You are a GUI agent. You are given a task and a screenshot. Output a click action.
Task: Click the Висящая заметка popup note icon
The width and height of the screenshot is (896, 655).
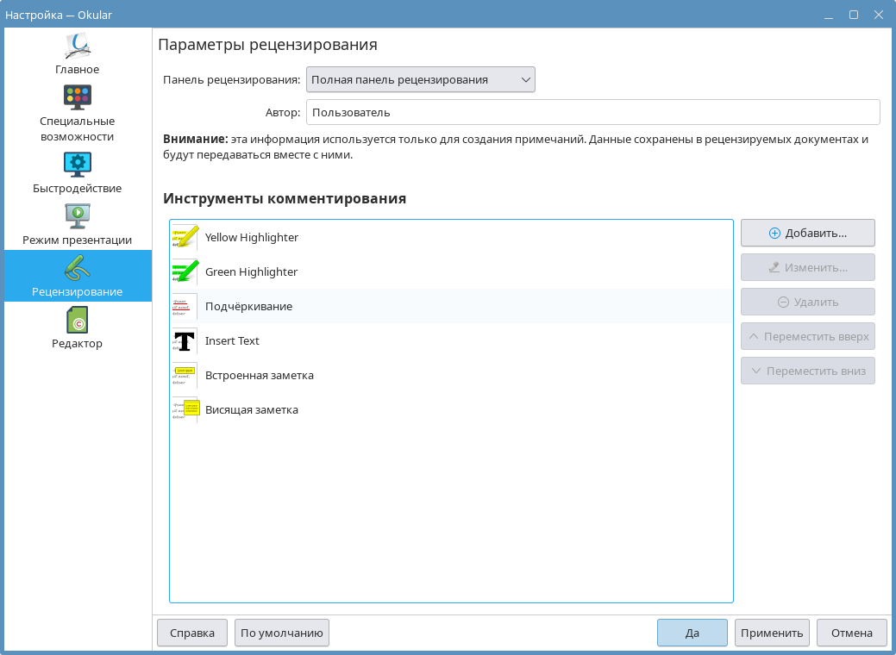[x=185, y=409]
